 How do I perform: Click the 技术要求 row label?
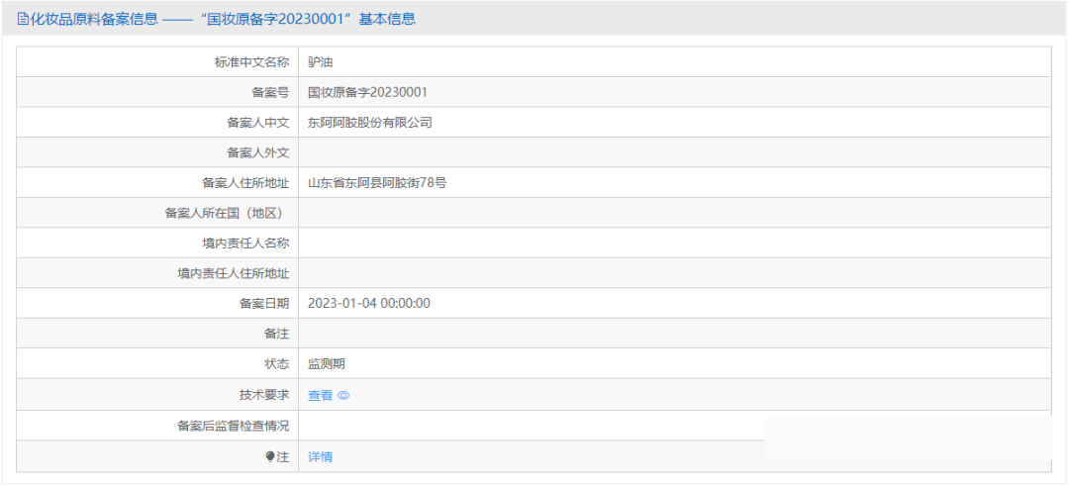tap(263, 395)
